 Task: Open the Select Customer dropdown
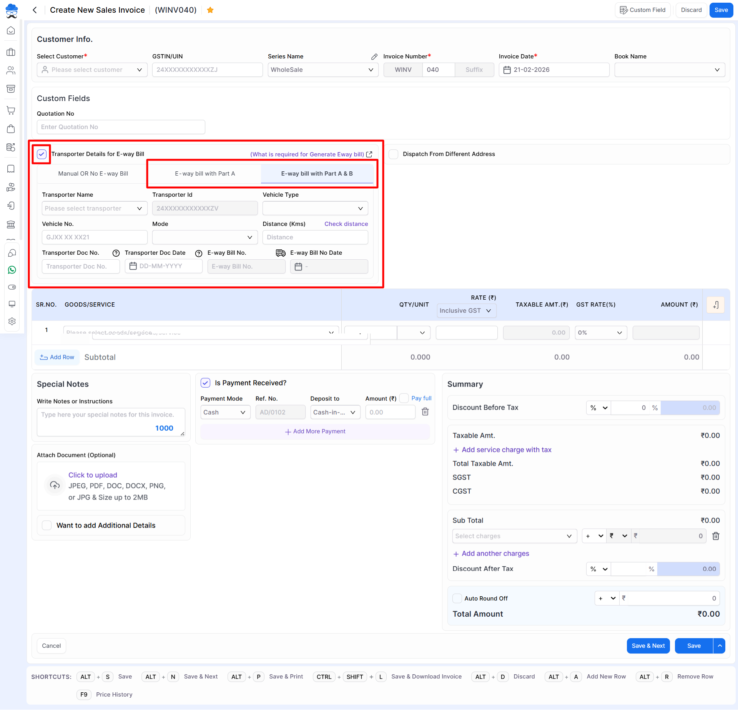coord(92,70)
